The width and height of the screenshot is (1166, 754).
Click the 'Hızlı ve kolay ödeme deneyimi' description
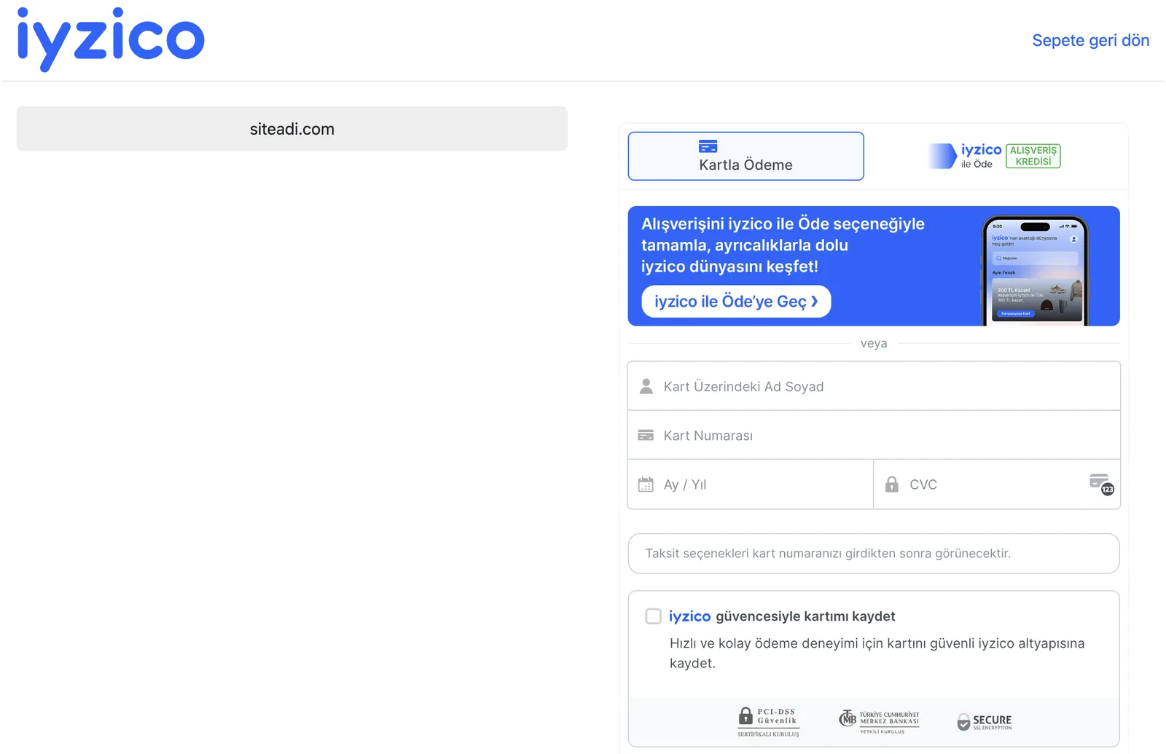(877, 653)
